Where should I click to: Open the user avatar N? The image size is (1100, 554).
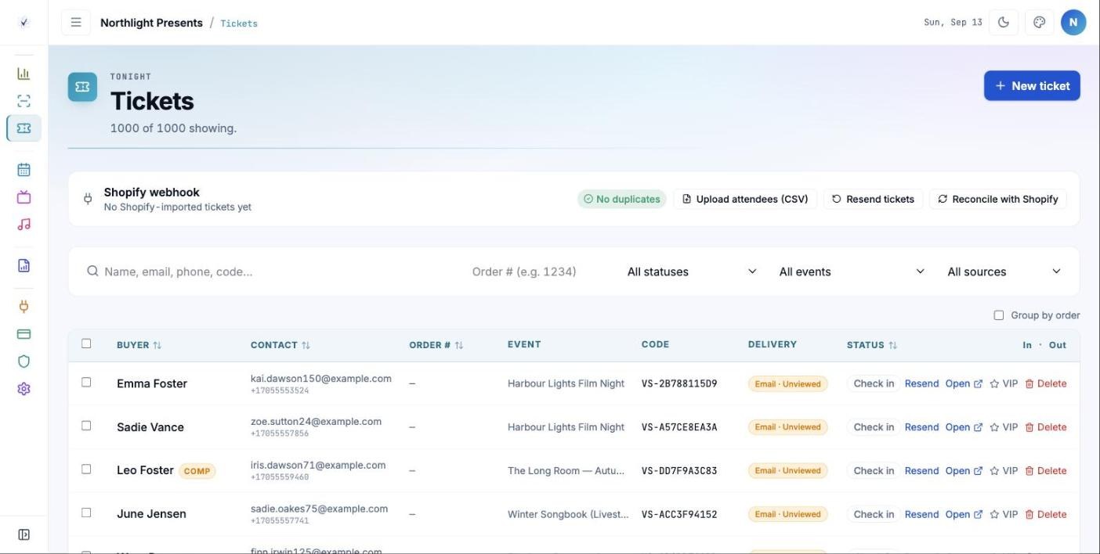pyautogui.click(x=1073, y=23)
